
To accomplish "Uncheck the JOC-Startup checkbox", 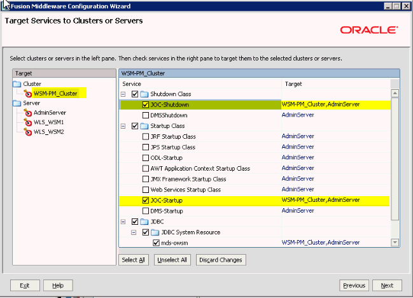I will [145, 200].
